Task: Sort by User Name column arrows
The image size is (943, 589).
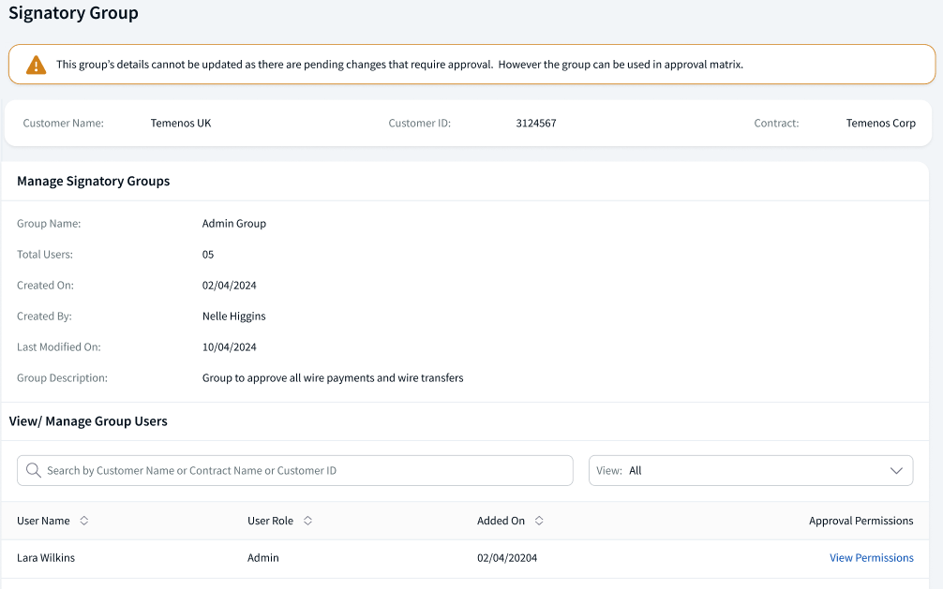Action: pyautogui.click(x=84, y=521)
